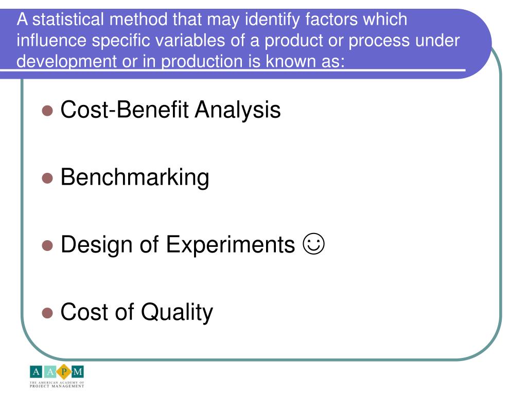527x395 pixels.
Task: Click the bullet beside Design of Experiments
Action: point(47,245)
